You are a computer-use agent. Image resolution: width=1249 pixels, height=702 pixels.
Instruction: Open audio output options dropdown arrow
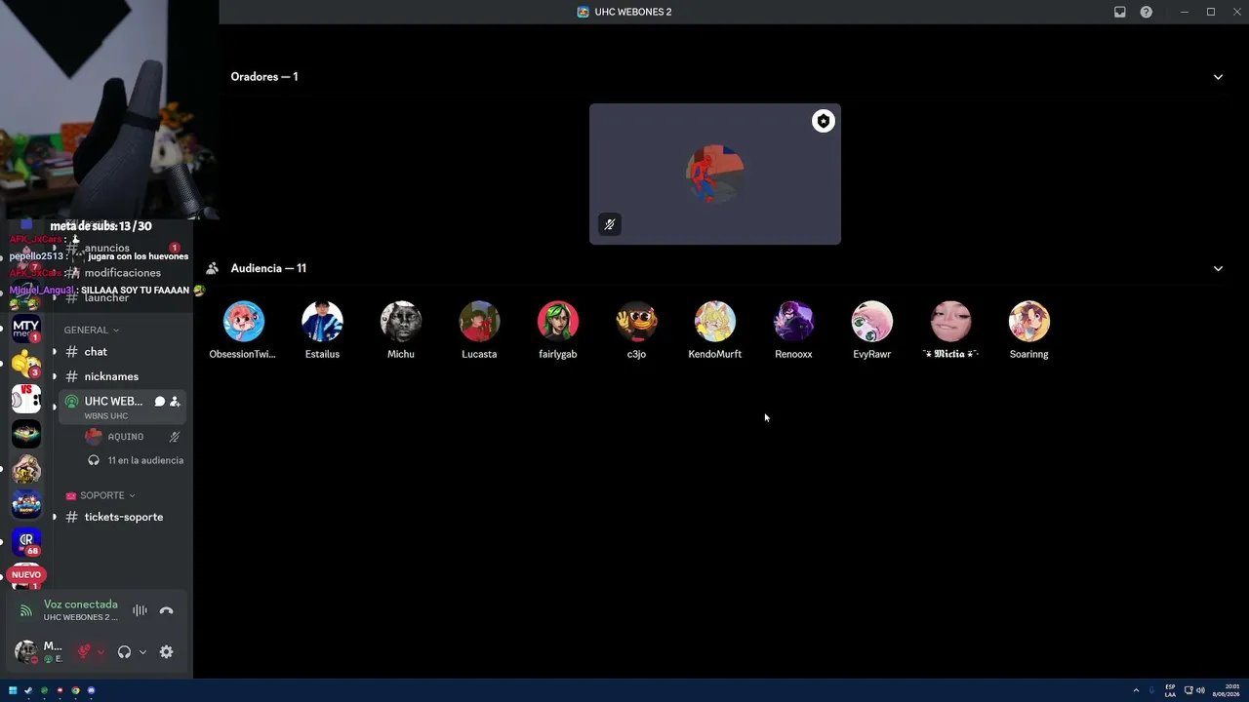click(142, 652)
